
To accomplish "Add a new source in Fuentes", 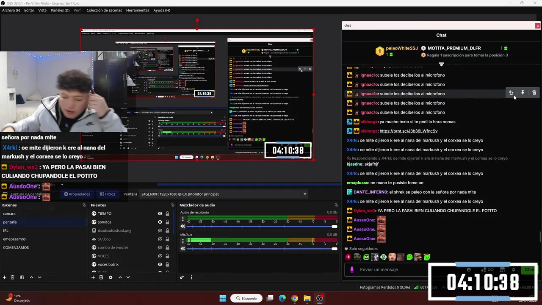I will pyautogui.click(x=93, y=277).
